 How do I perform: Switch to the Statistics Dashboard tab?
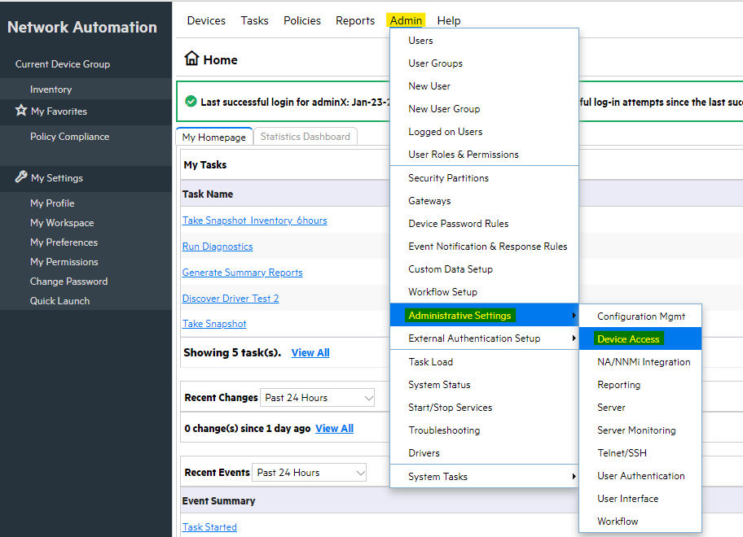(305, 136)
